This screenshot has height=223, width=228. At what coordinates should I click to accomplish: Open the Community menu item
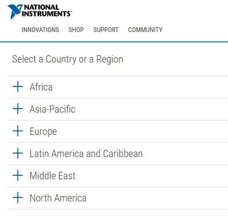[x=145, y=30]
